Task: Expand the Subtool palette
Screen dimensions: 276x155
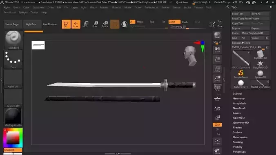Action: pyautogui.click(x=237, y=93)
